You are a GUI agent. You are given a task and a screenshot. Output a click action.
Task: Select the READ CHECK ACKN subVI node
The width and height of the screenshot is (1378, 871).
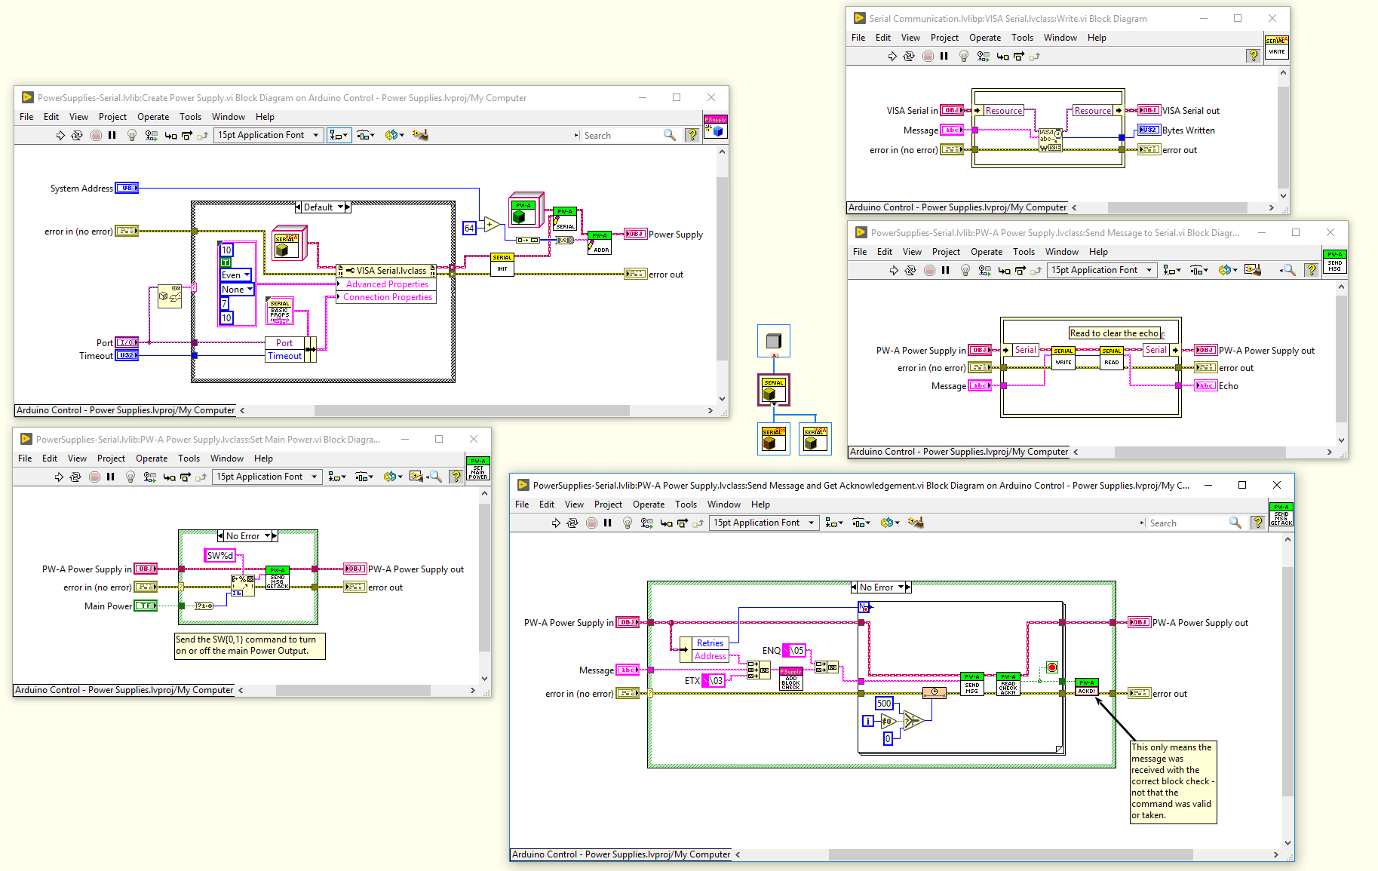click(1008, 683)
